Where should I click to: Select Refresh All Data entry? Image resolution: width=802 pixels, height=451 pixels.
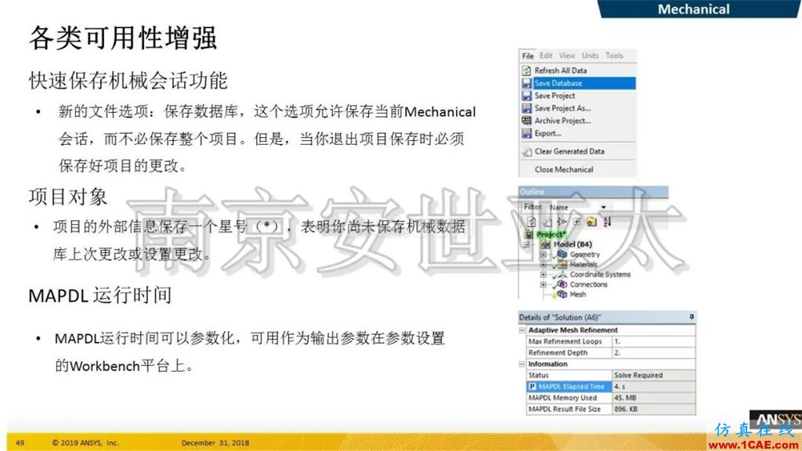578,70
